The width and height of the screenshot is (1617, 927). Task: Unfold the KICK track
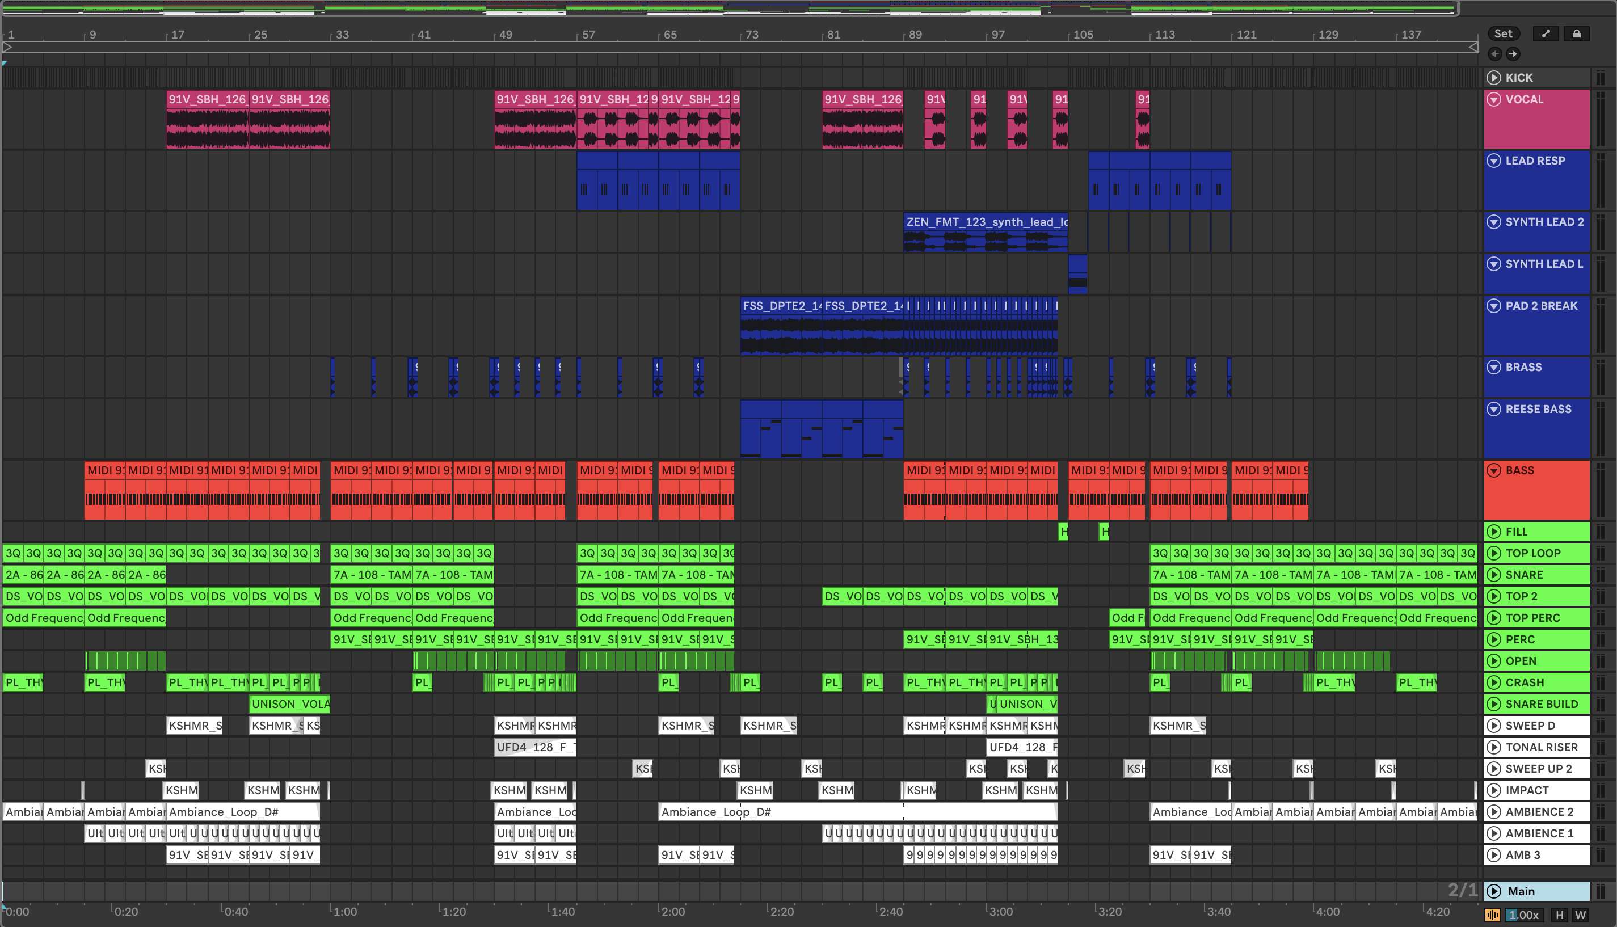click(1493, 78)
